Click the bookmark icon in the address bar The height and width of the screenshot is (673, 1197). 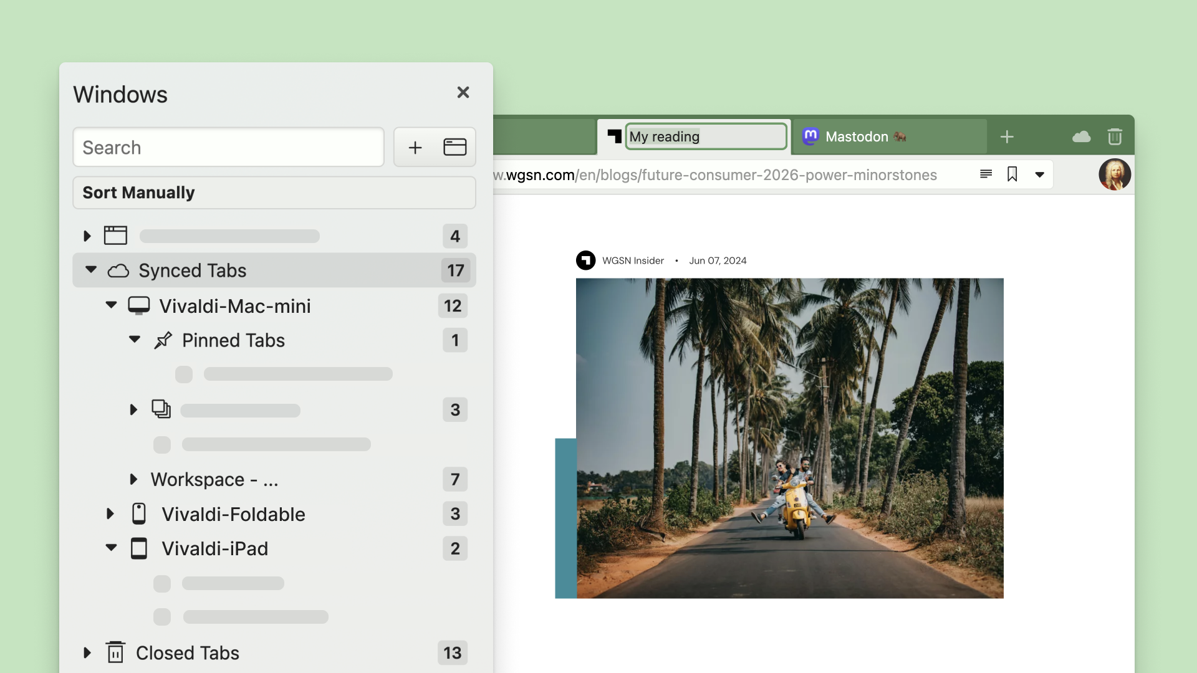click(x=1012, y=173)
